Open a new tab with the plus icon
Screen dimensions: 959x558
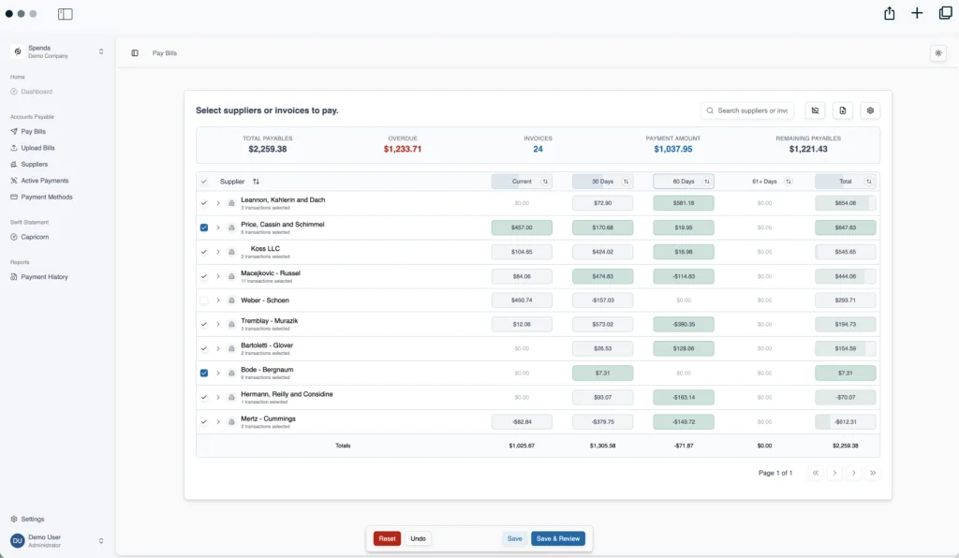point(917,13)
